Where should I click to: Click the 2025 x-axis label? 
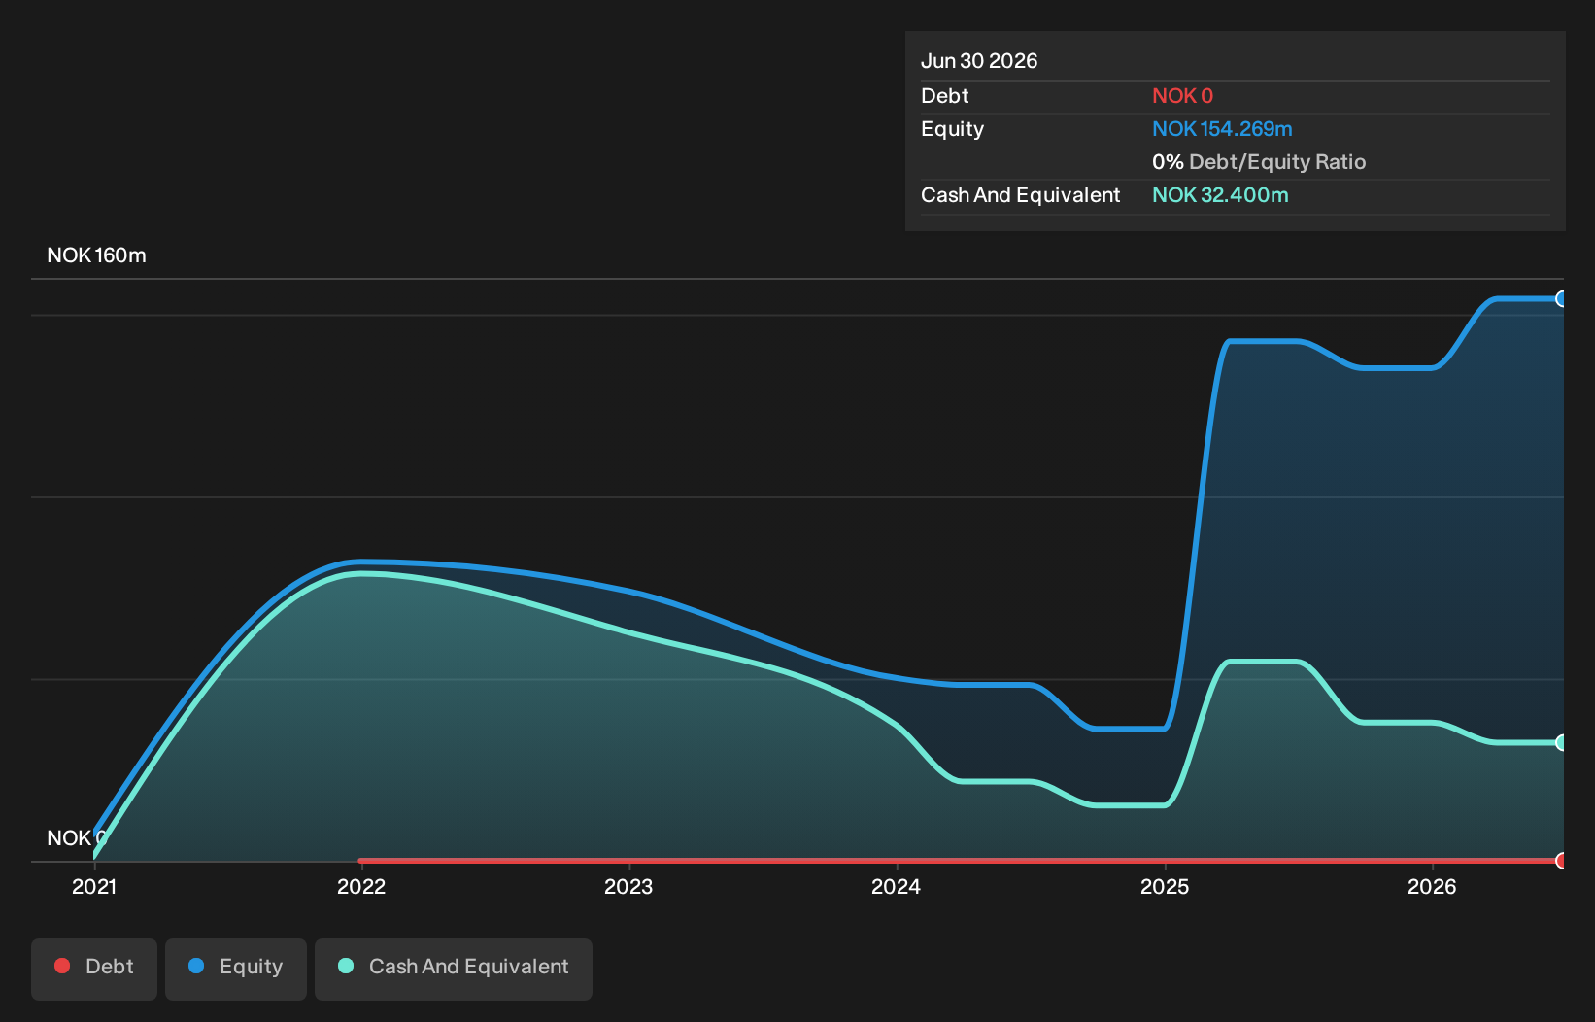tap(1165, 887)
